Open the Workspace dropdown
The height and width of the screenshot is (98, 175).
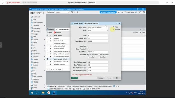click(62, 12)
